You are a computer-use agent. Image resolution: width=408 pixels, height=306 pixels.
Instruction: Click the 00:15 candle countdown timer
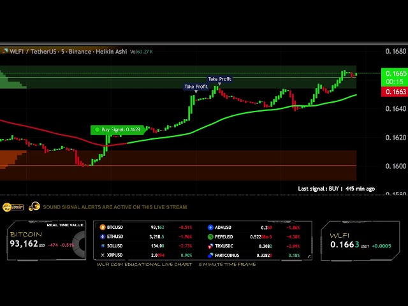[x=395, y=82]
